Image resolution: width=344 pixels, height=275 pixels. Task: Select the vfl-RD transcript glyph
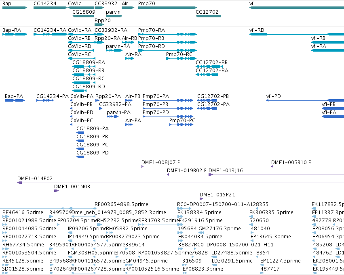point(297,34)
